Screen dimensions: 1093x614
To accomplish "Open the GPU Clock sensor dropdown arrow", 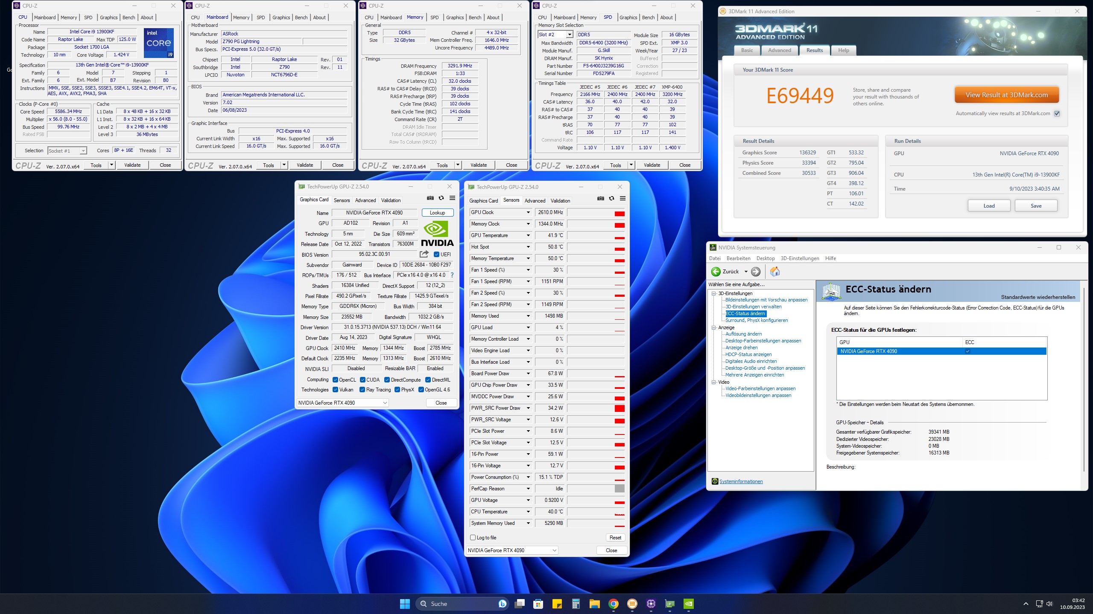I will pos(528,212).
